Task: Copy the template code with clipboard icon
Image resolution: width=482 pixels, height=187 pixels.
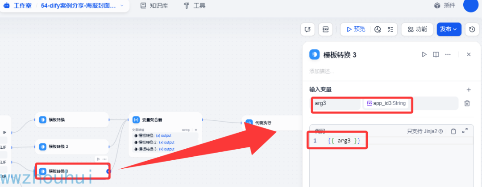Action: (453, 131)
